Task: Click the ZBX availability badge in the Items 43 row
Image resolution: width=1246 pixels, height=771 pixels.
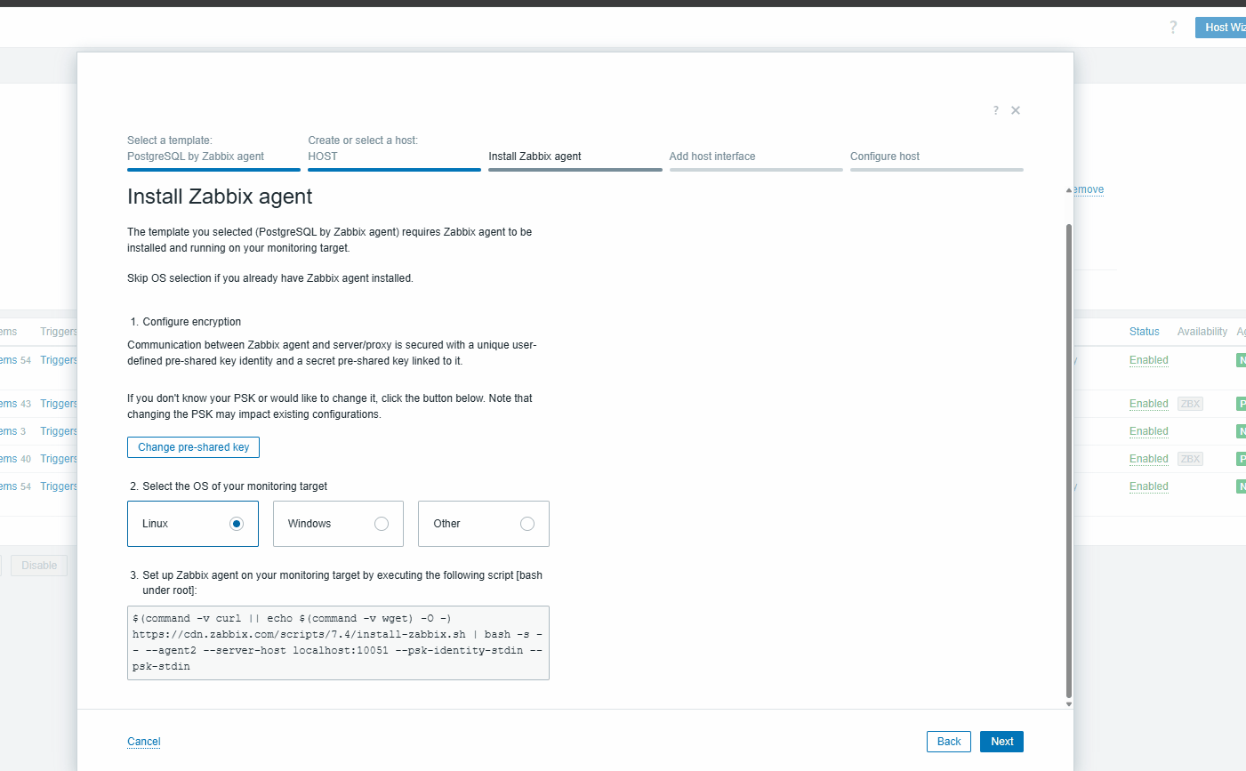Action: [x=1190, y=404]
